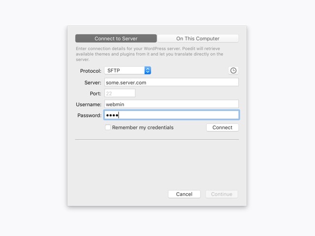Select the Username field containing webmin

(x=171, y=104)
